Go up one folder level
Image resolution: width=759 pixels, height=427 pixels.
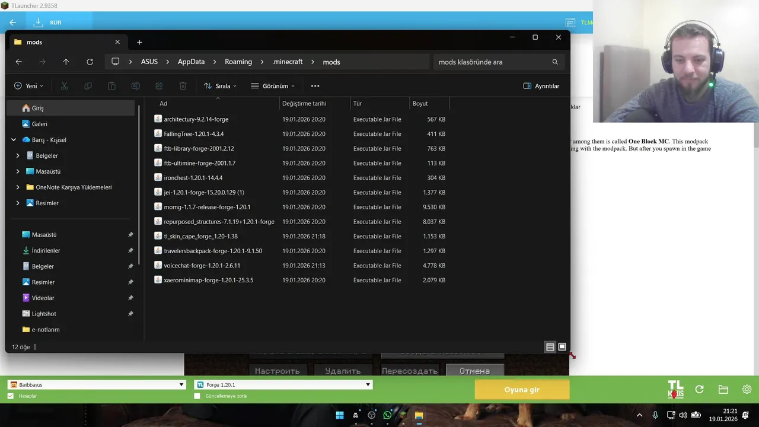pos(66,62)
